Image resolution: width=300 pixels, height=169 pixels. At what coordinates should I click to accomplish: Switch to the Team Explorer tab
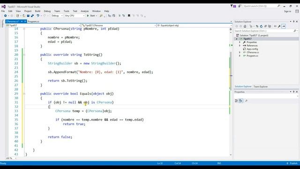(261, 86)
